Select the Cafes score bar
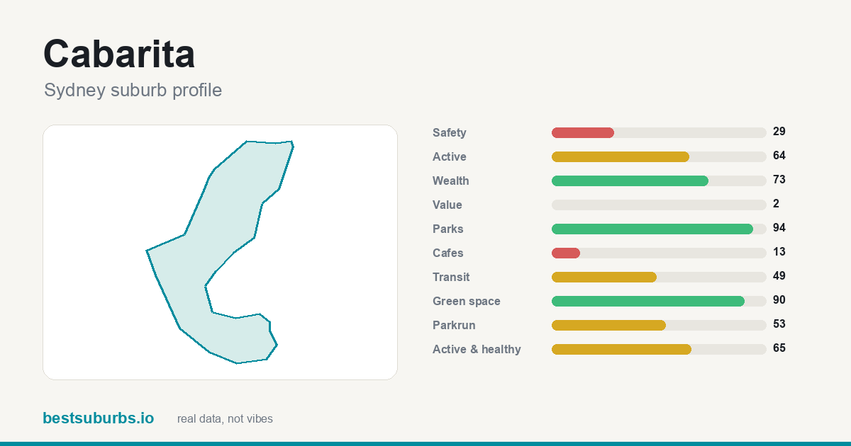Viewport: 851px width, 446px height. tap(659, 253)
